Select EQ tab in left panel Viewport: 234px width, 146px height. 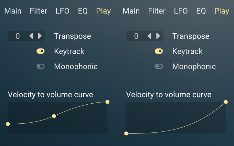pos(83,11)
